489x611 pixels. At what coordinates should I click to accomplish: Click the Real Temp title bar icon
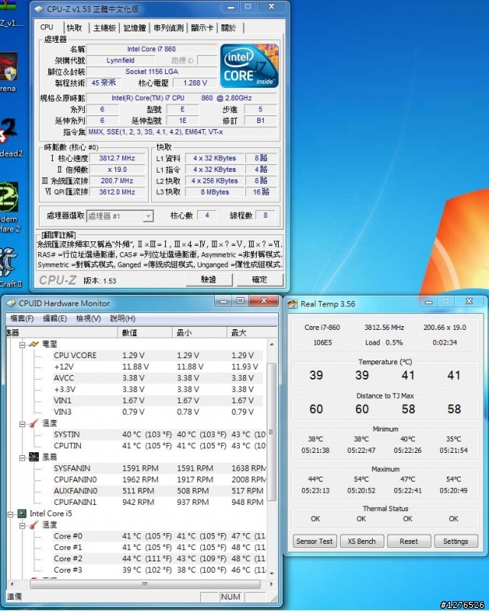(x=293, y=304)
